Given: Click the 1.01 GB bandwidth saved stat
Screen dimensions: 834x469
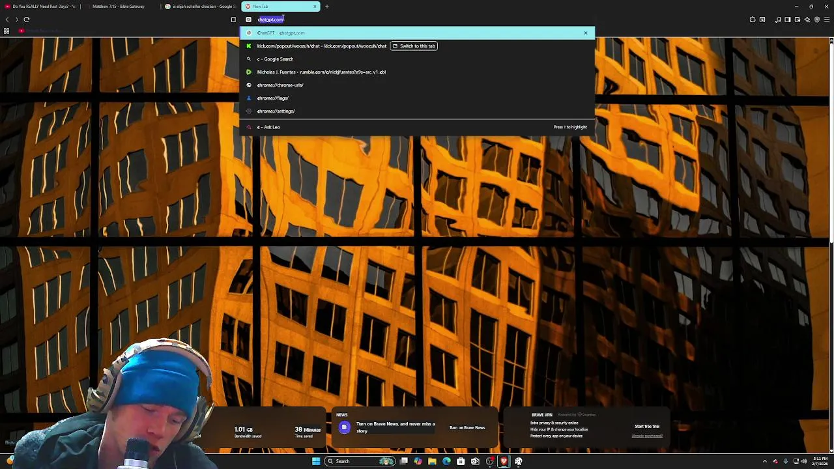Looking at the screenshot, I should coord(247,432).
